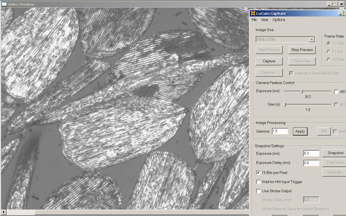The height and width of the screenshot is (216, 346).
Task: Maximize the Video Preview window
Action: tap(335, 4)
